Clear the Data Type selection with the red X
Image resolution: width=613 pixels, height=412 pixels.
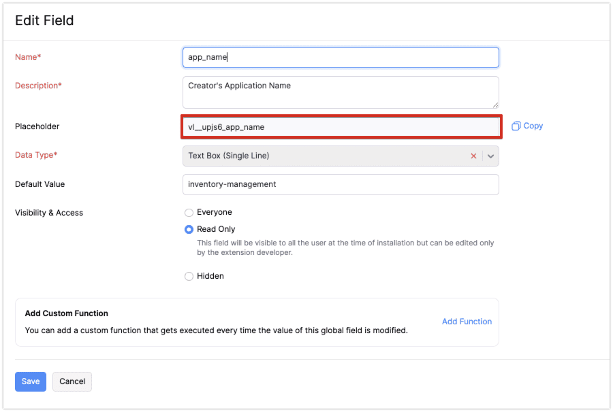coord(473,156)
